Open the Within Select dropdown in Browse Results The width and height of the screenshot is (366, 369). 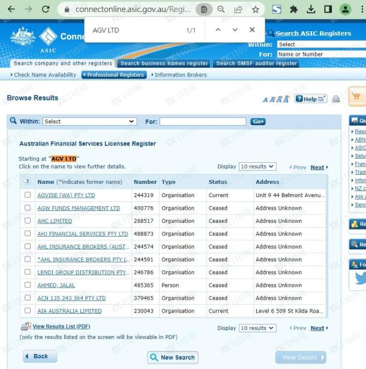pyautogui.click(x=89, y=121)
